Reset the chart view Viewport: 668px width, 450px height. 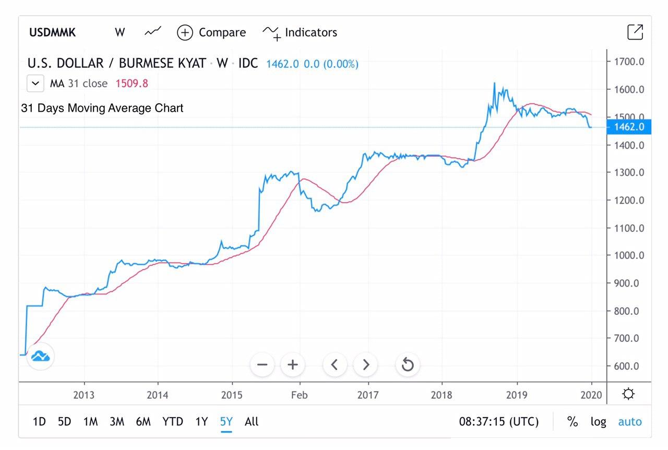(408, 364)
